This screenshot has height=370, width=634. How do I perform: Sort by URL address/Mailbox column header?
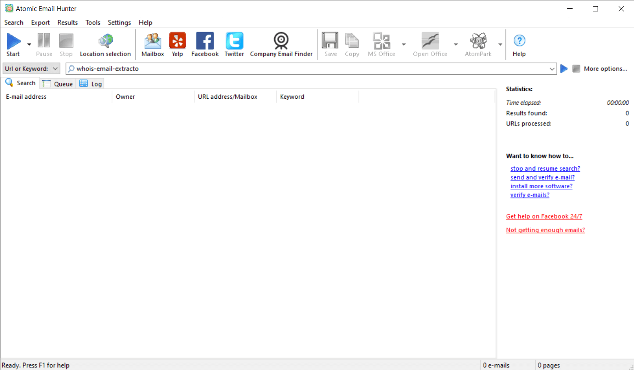[x=235, y=97]
